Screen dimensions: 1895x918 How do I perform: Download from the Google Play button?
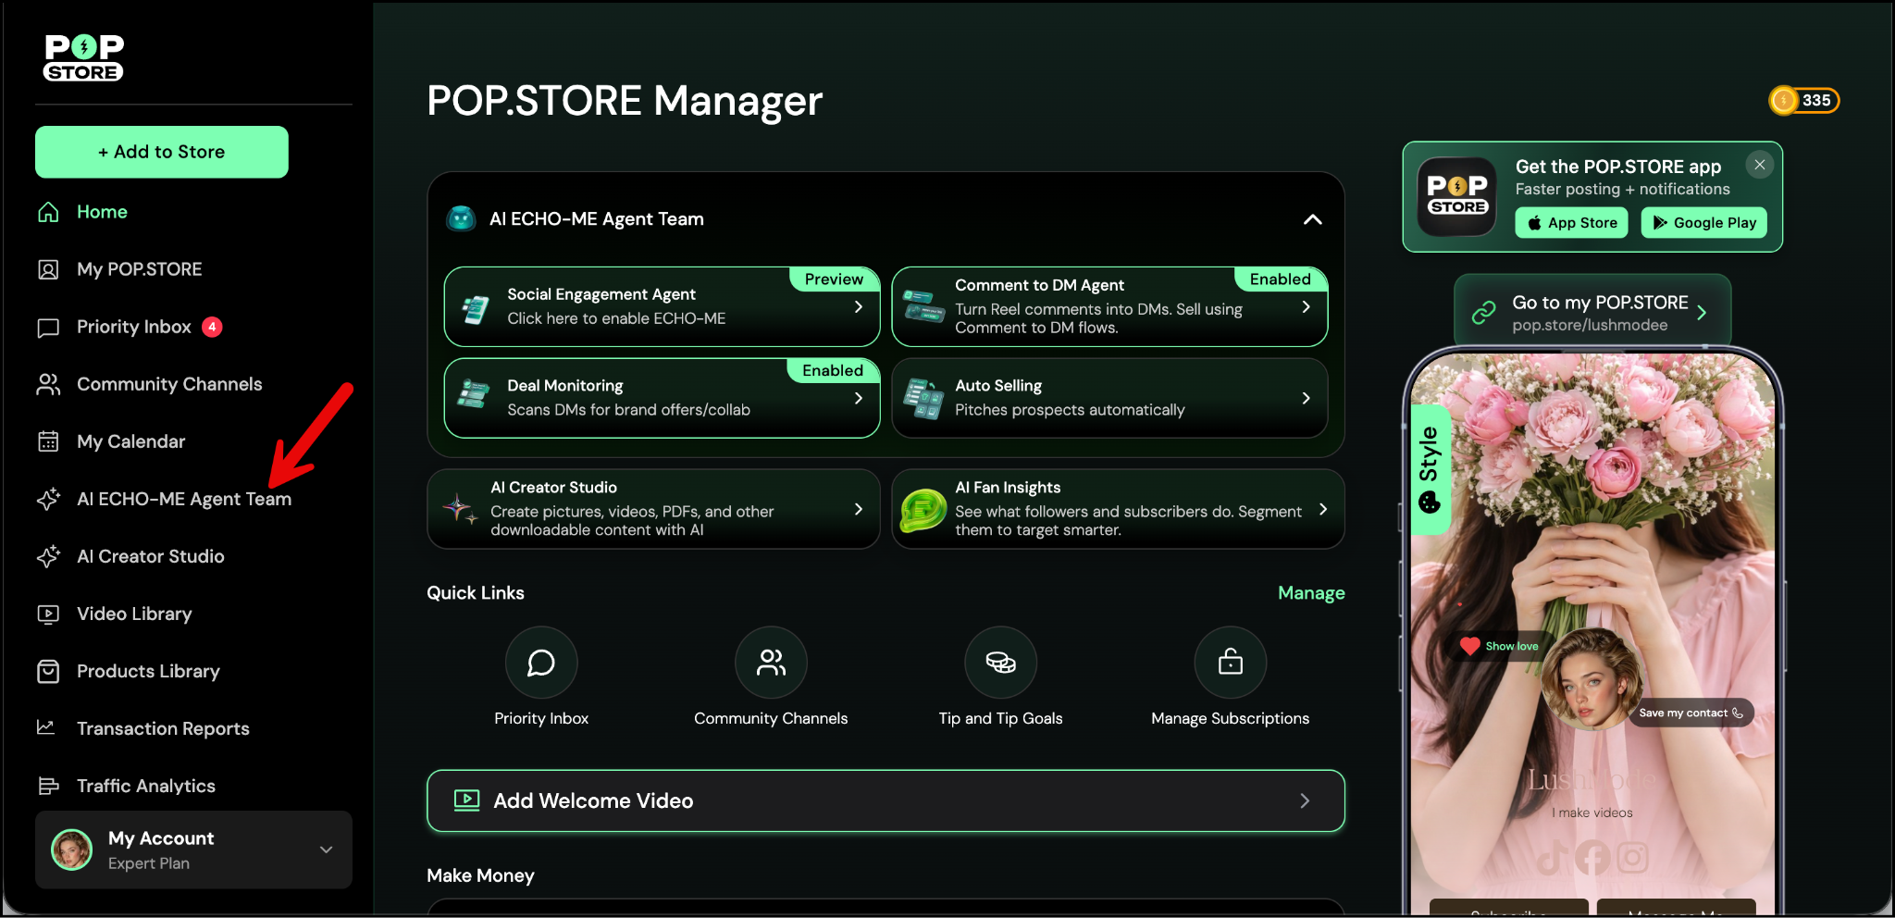pos(1703,223)
